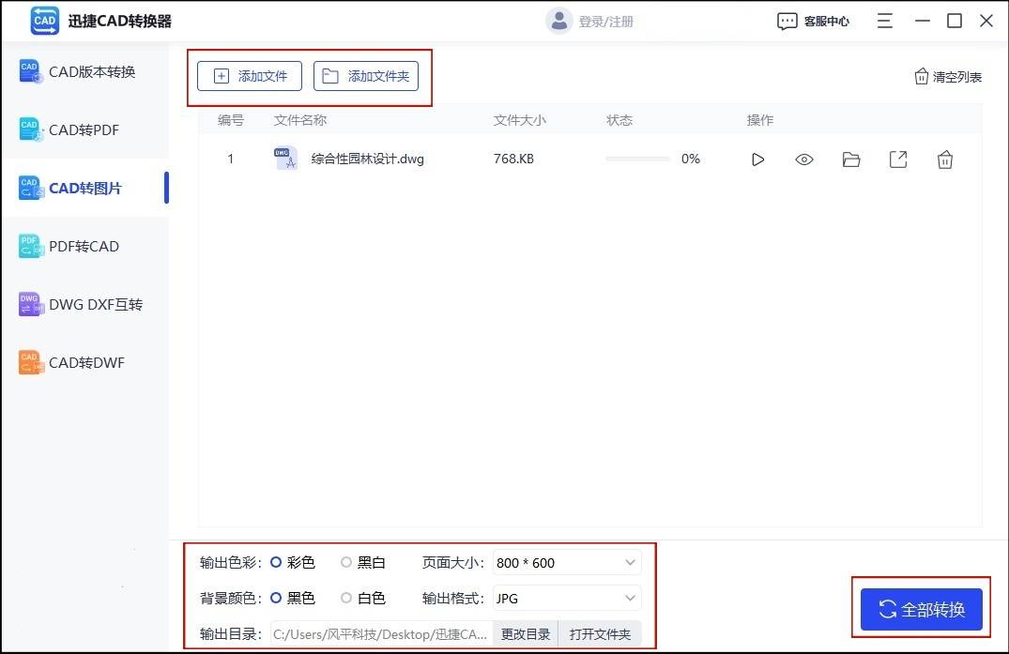Open the 页面大小 800 * 600 dropdown
Image resolution: width=1009 pixels, height=654 pixels.
click(567, 563)
